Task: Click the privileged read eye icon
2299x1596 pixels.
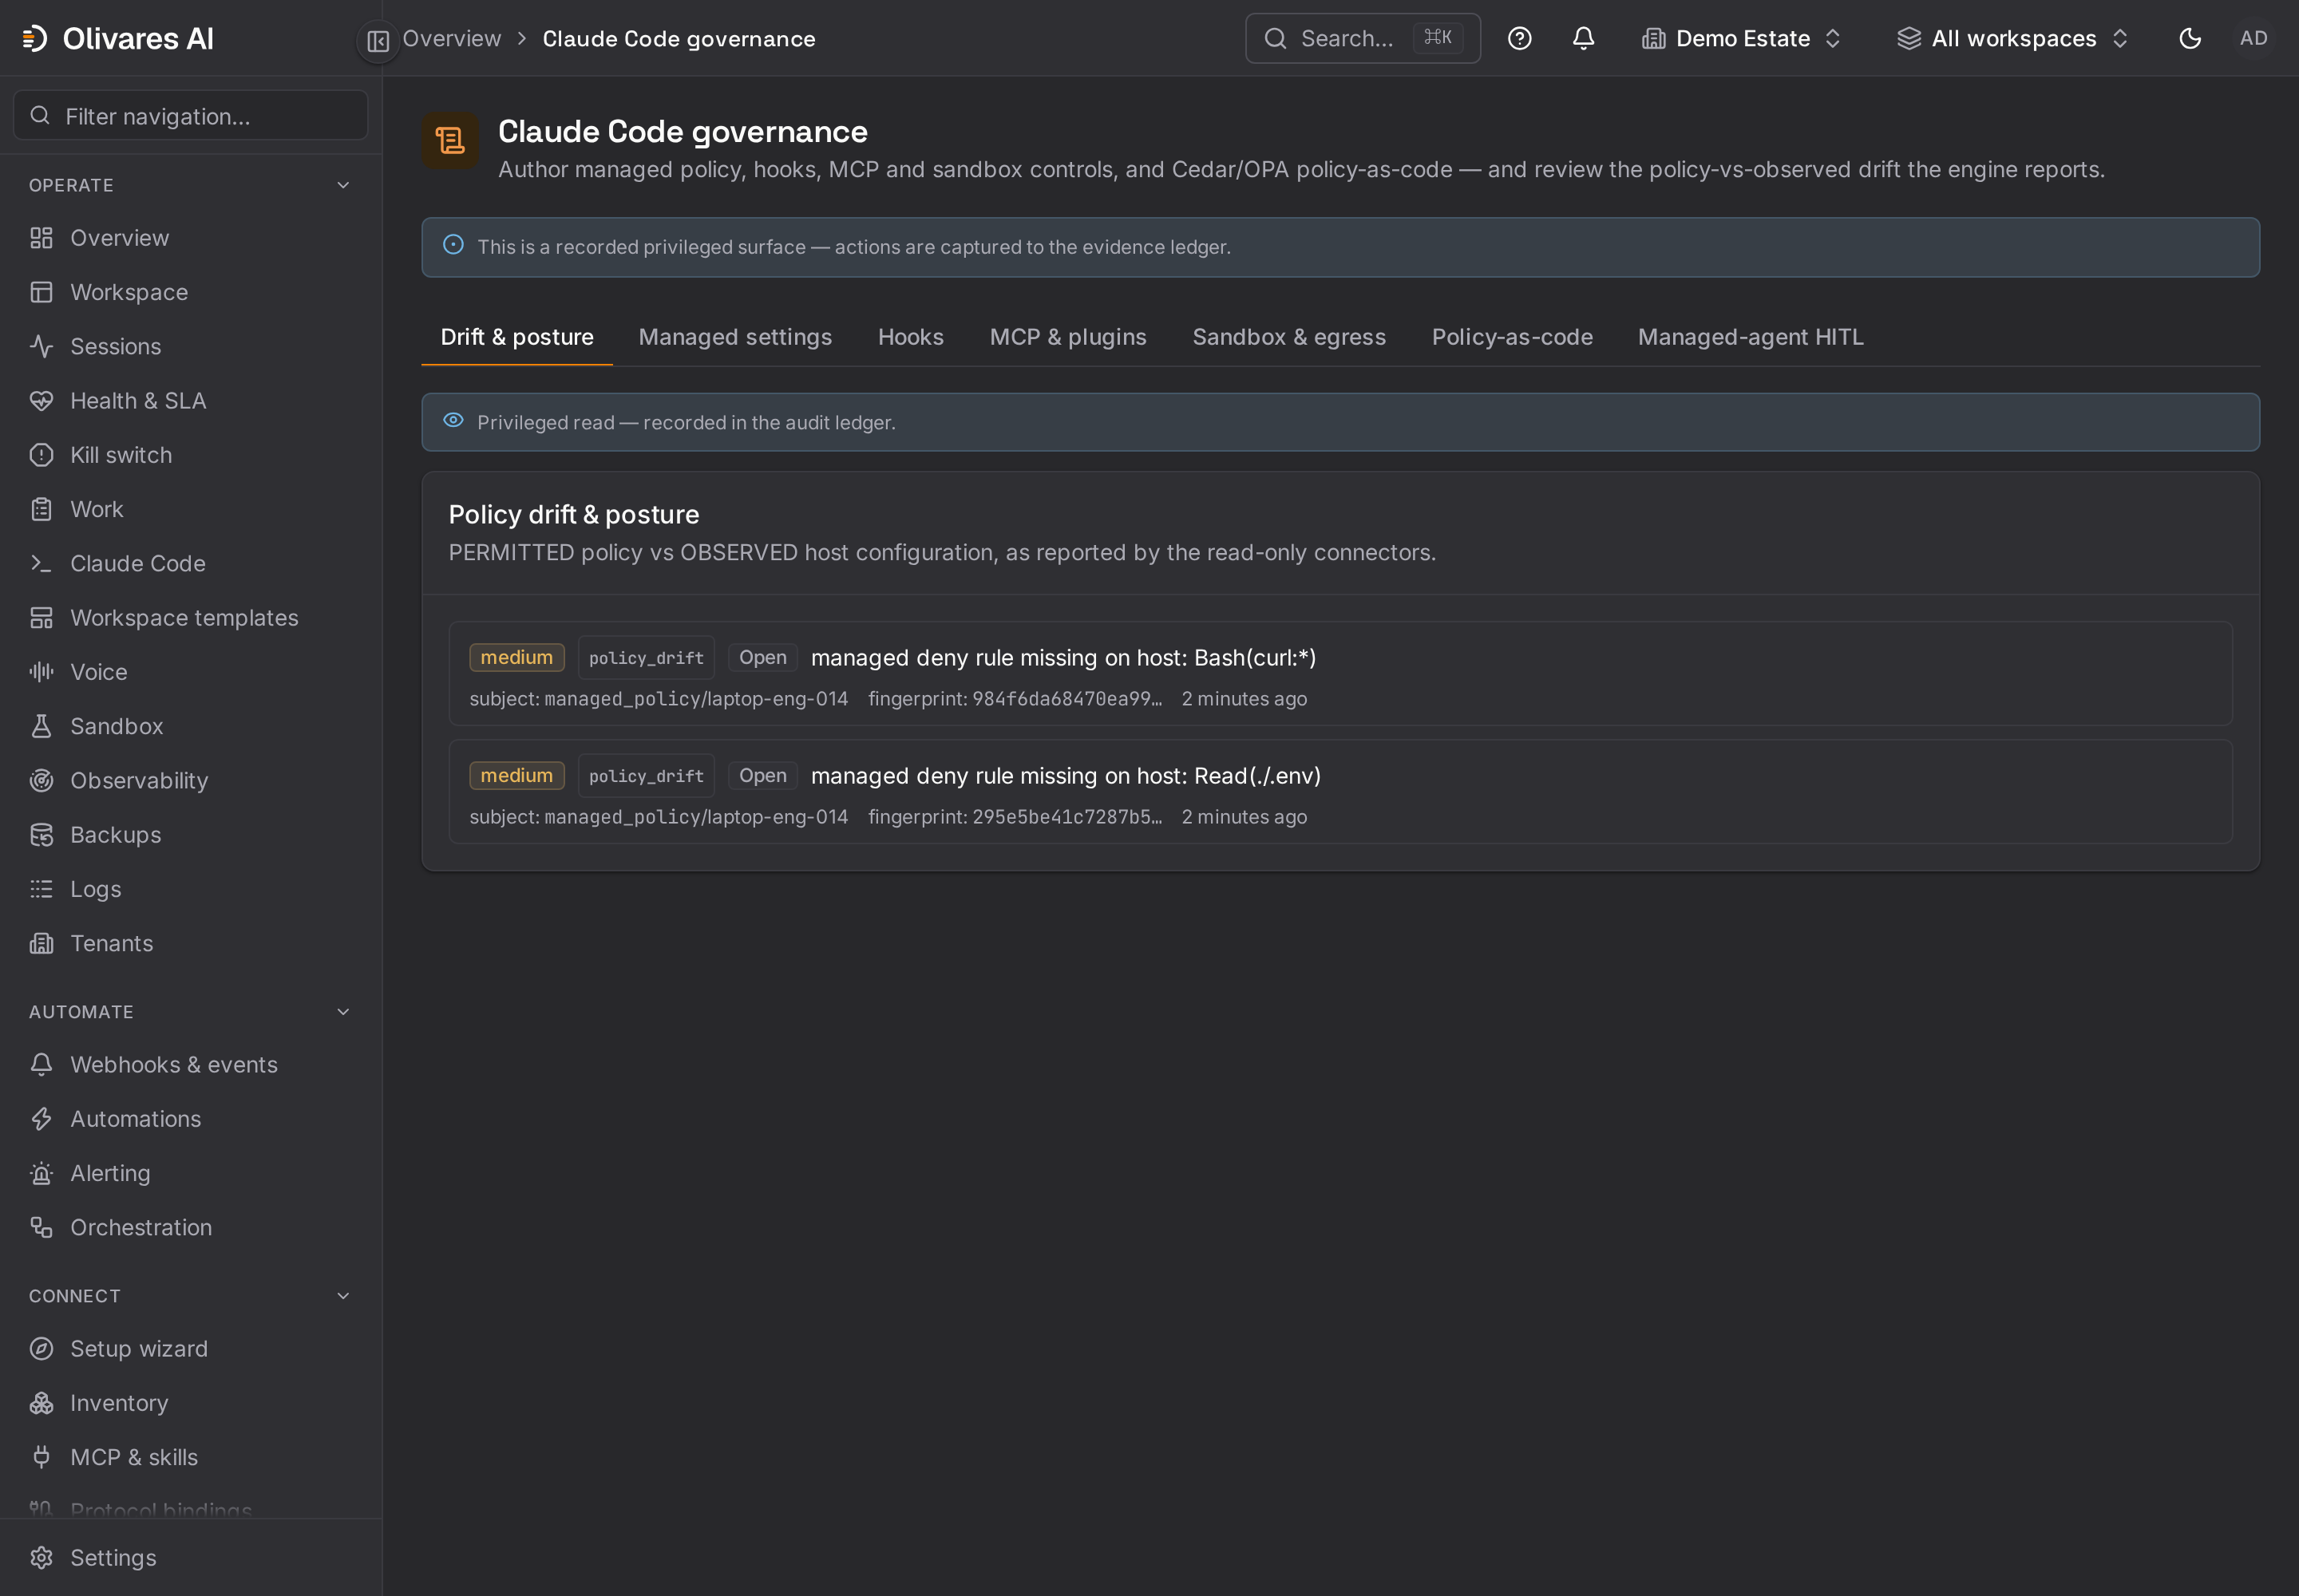Action: tap(453, 421)
